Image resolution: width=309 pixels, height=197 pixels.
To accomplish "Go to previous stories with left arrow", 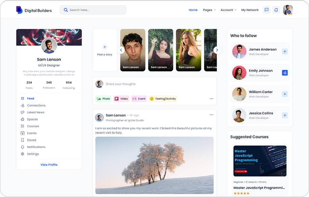I will 121,50.
